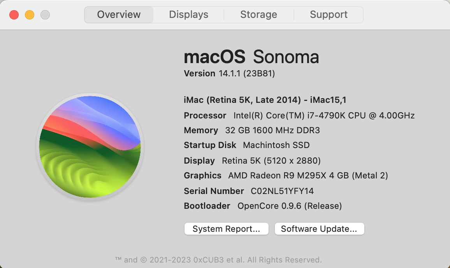Minimize the window with the yellow button

30,15
